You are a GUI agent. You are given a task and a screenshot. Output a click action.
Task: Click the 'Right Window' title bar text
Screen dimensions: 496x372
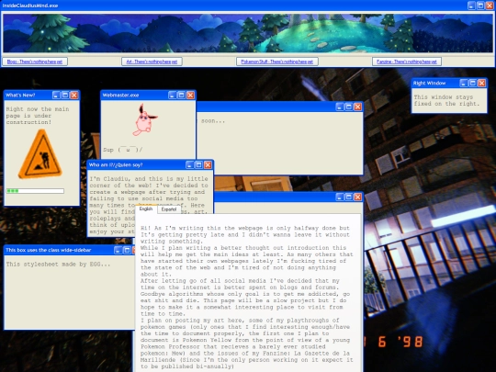point(429,83)
